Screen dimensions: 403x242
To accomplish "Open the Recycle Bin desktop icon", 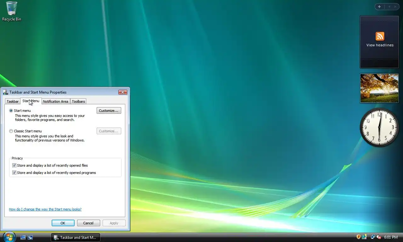I will click(x=12, y=11).
